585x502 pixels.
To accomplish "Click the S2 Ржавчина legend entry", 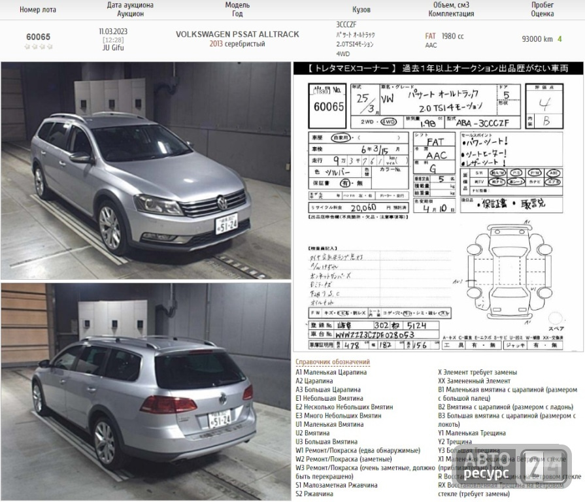I will (x=314, y=494).
